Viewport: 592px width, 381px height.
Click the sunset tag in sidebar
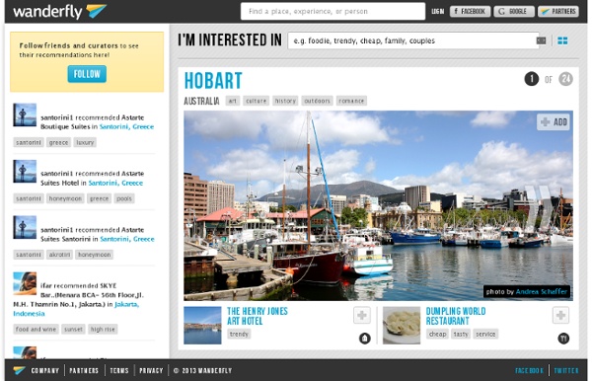(73, 330)
